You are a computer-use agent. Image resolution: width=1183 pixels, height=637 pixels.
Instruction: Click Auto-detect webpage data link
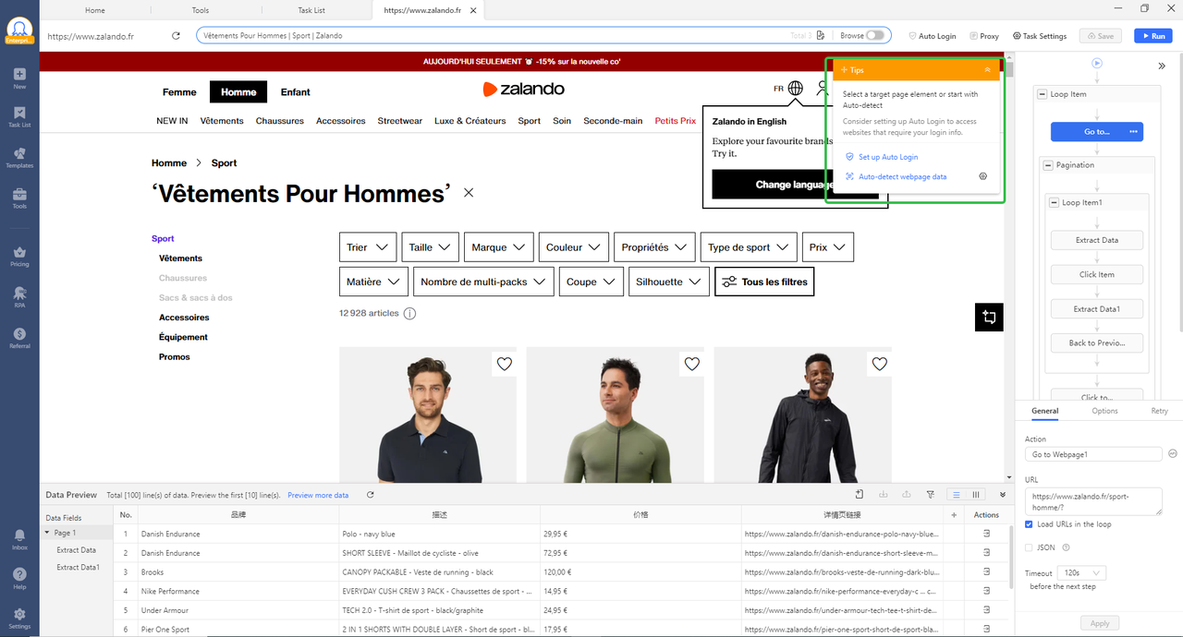pyautogui.click(x=902, y=176)
